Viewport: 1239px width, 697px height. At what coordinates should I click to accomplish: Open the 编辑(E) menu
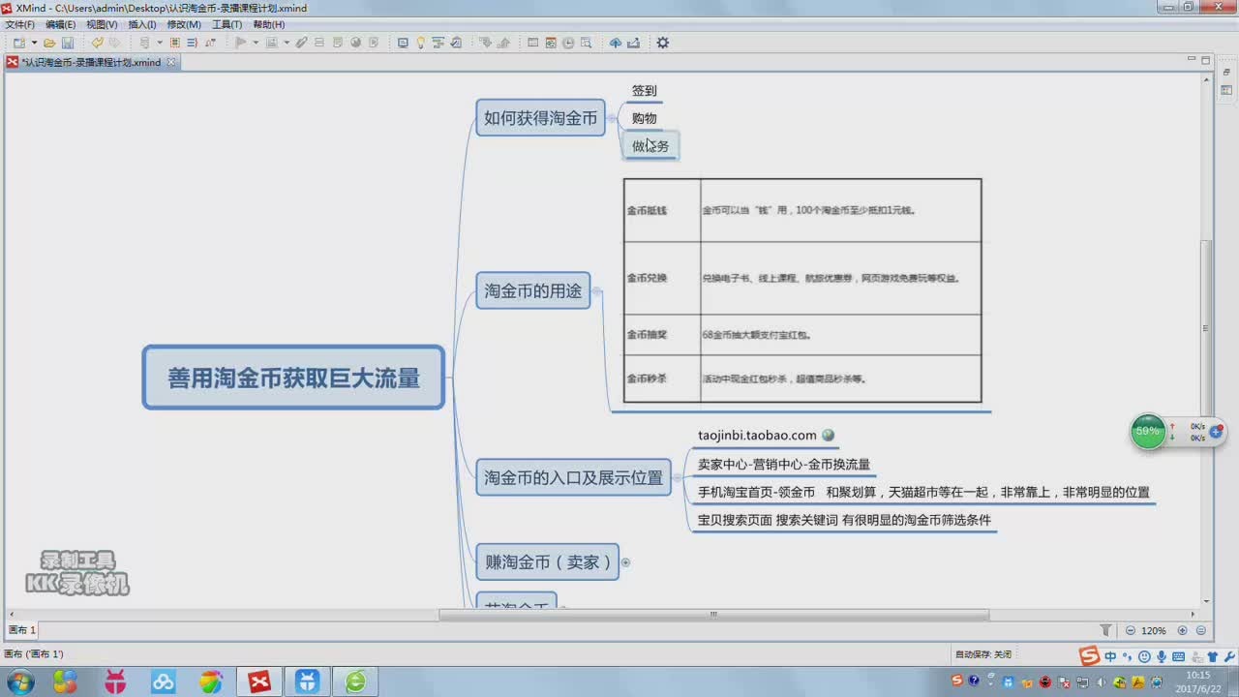point(60,24)
